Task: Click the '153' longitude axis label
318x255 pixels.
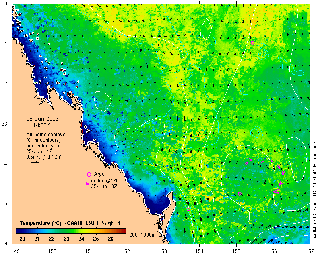Action: click(x=163, y=251)
